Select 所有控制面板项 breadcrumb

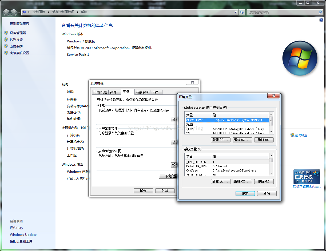(63, 12)
